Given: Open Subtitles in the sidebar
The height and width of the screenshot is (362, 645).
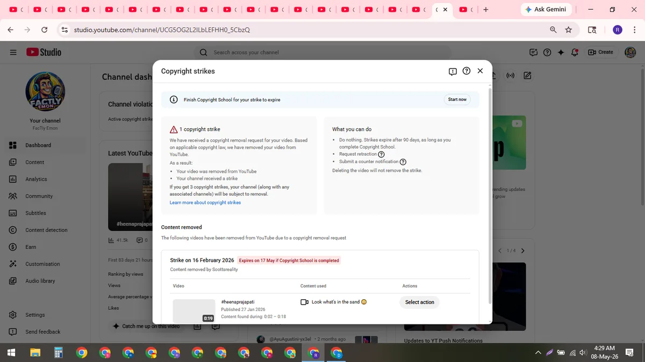Looking at the screenshot, I should coord(46,213).
